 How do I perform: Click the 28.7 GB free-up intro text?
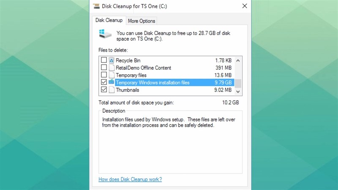[173, 36]
